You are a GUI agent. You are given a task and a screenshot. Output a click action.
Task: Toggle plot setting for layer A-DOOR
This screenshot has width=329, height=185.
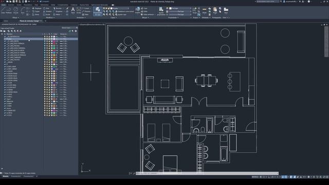(51, 71)
